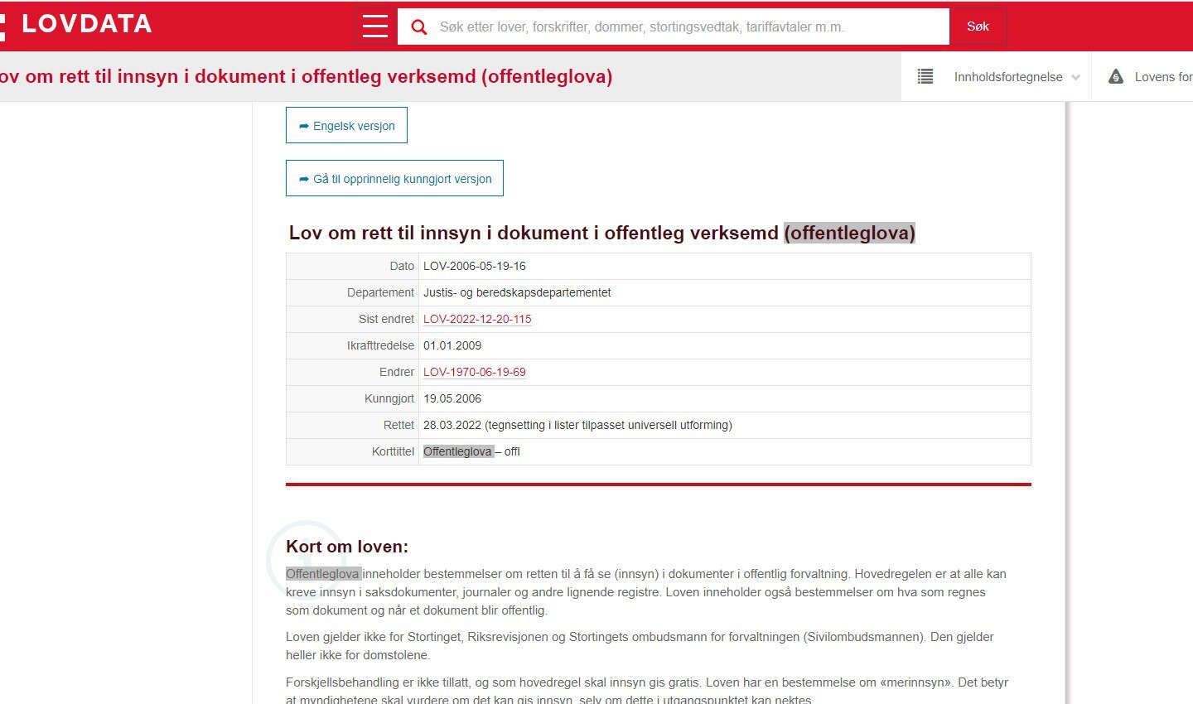Go to opprinnelig kunngjort versjon
Viewport: 1193px width, 704px height.
click(x=394, y=178)
